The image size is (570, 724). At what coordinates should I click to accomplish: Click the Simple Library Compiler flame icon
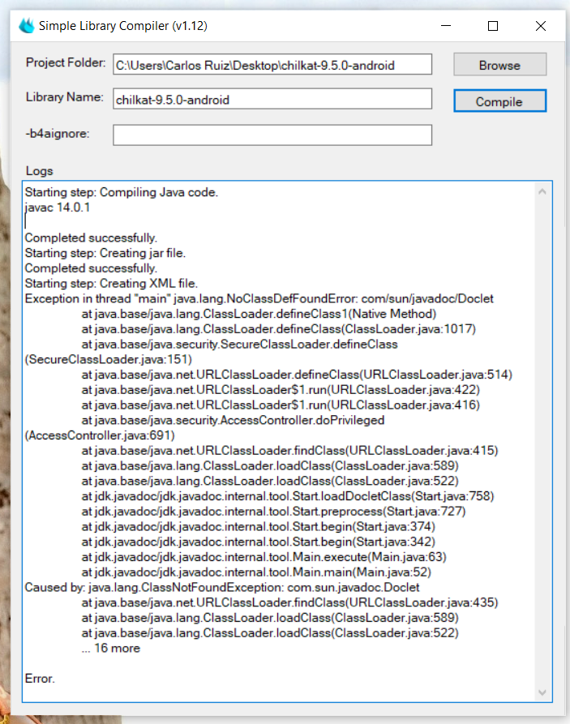(x=26, y=26)
